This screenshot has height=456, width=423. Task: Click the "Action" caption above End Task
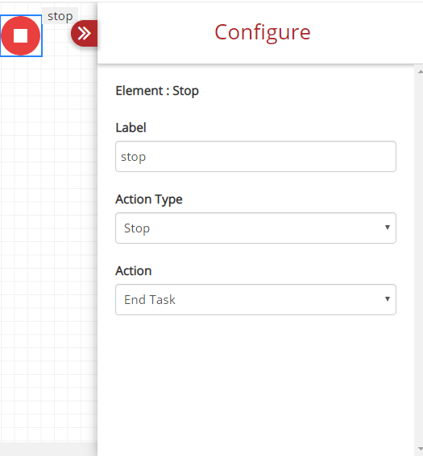(134, 271)
